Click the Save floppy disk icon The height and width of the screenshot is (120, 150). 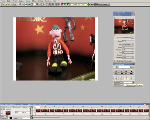pyautogui.click(x=8, y=4)
